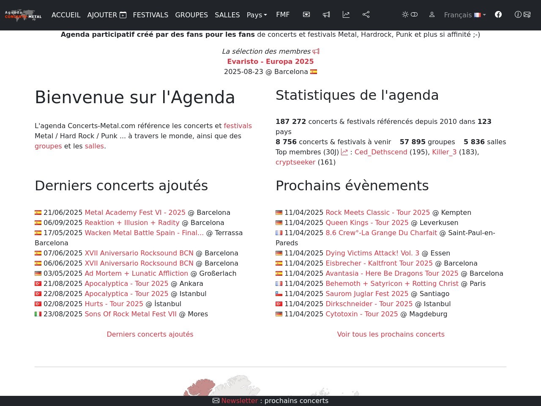Open XVII Aniversario Rocksound BCN on 06/06/2025
The height and width of the screenshot is (406, 541).
coord(139,263)
